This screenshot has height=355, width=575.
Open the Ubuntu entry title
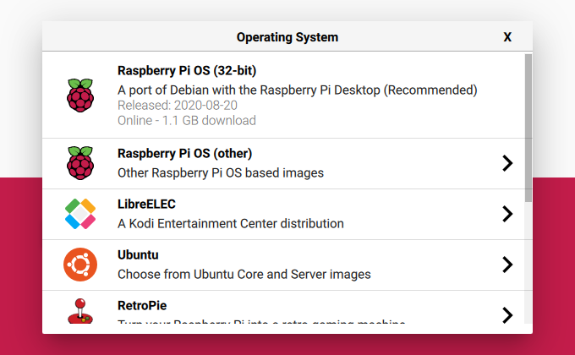[x=138, y=254]
